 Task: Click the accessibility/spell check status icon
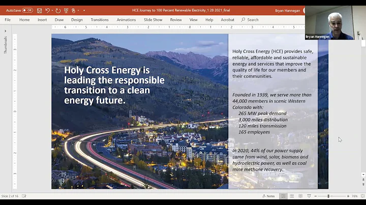(x=24, y=196)
